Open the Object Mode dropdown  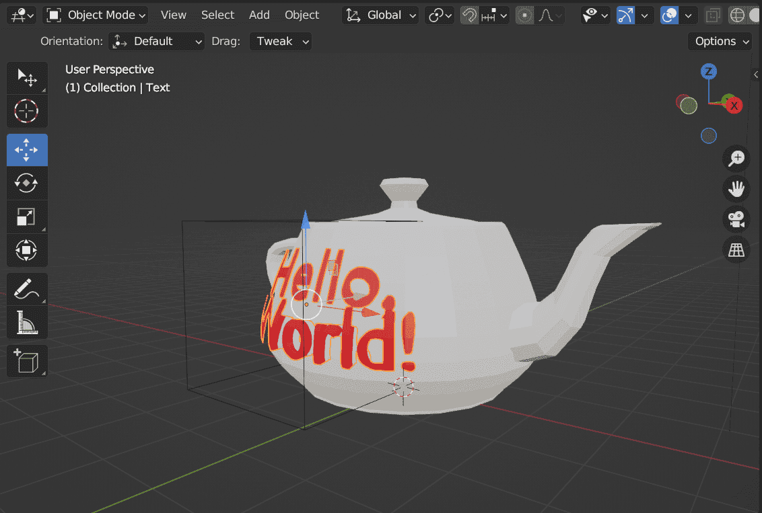[x=96, y=15]
